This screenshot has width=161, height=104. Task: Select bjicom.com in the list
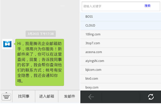tap(121, 70)
